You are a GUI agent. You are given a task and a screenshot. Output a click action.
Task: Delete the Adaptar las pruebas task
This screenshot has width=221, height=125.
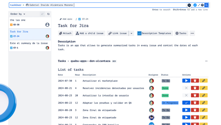click(195, 103)
